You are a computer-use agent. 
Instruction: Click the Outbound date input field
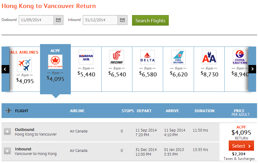click(x=36, y=20)
